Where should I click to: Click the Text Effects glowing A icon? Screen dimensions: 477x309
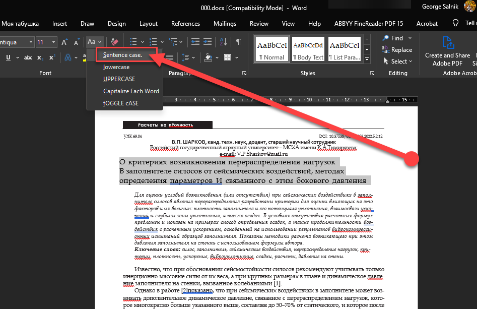(x=67, y=57)
